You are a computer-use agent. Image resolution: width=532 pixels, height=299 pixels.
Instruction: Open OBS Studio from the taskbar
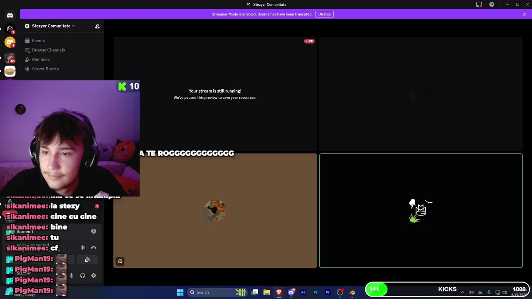(340, 292)
